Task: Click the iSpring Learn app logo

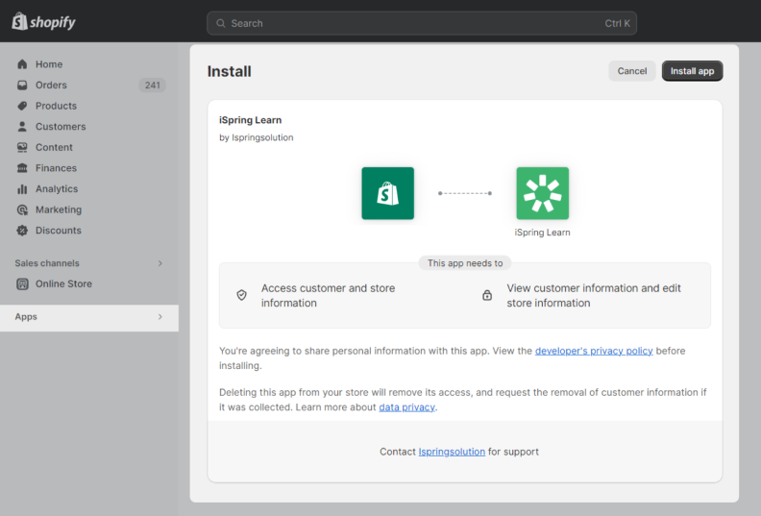Action: coord(543,193)
